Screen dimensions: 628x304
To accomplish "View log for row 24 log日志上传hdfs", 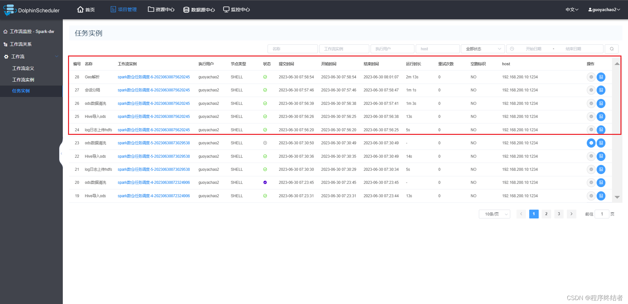I will click(601, 130).
